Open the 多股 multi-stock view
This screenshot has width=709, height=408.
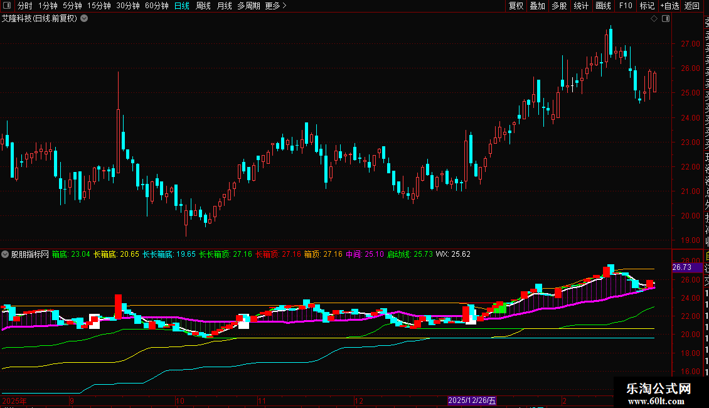click(559, 6)
